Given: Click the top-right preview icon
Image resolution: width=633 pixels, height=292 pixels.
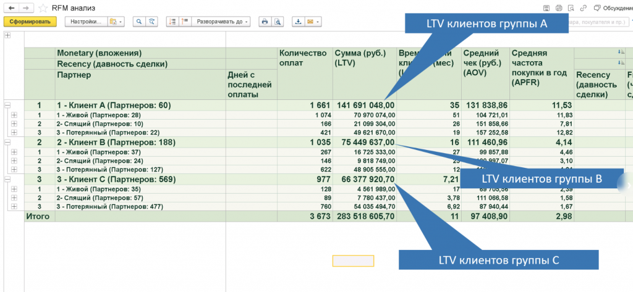Looking at the screenshot, I should point(571,8).
